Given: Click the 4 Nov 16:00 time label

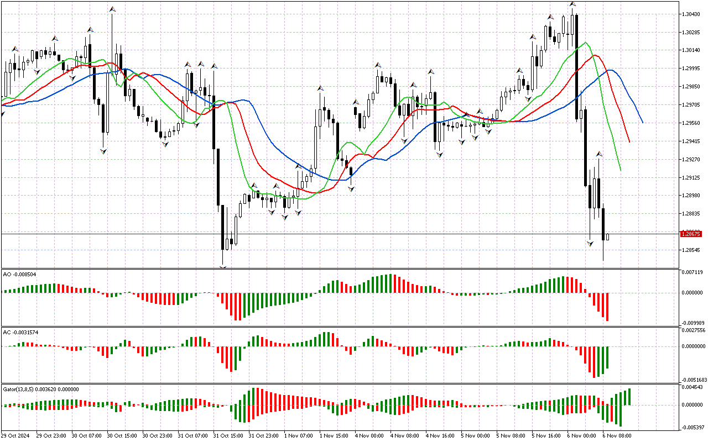Looking at the screenshot, I should [x=440, y=436].
